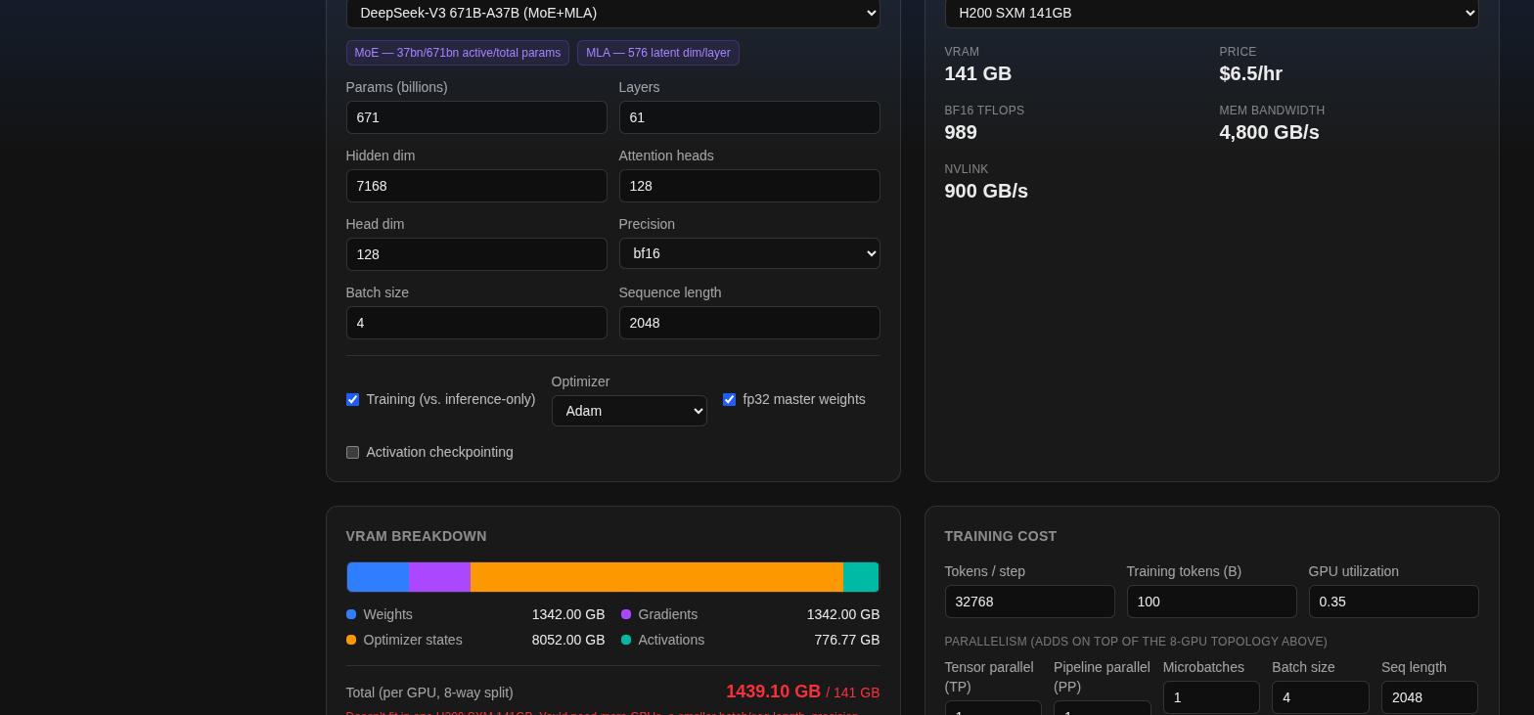Click the Optimizer states 8052.00 GB value
This screenshot has width=1534, height=715.
pos(568,640)
